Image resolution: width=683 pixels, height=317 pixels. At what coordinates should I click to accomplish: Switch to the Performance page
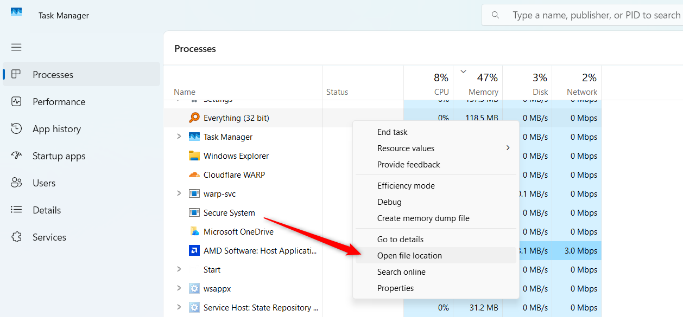(x=81, y=101)
